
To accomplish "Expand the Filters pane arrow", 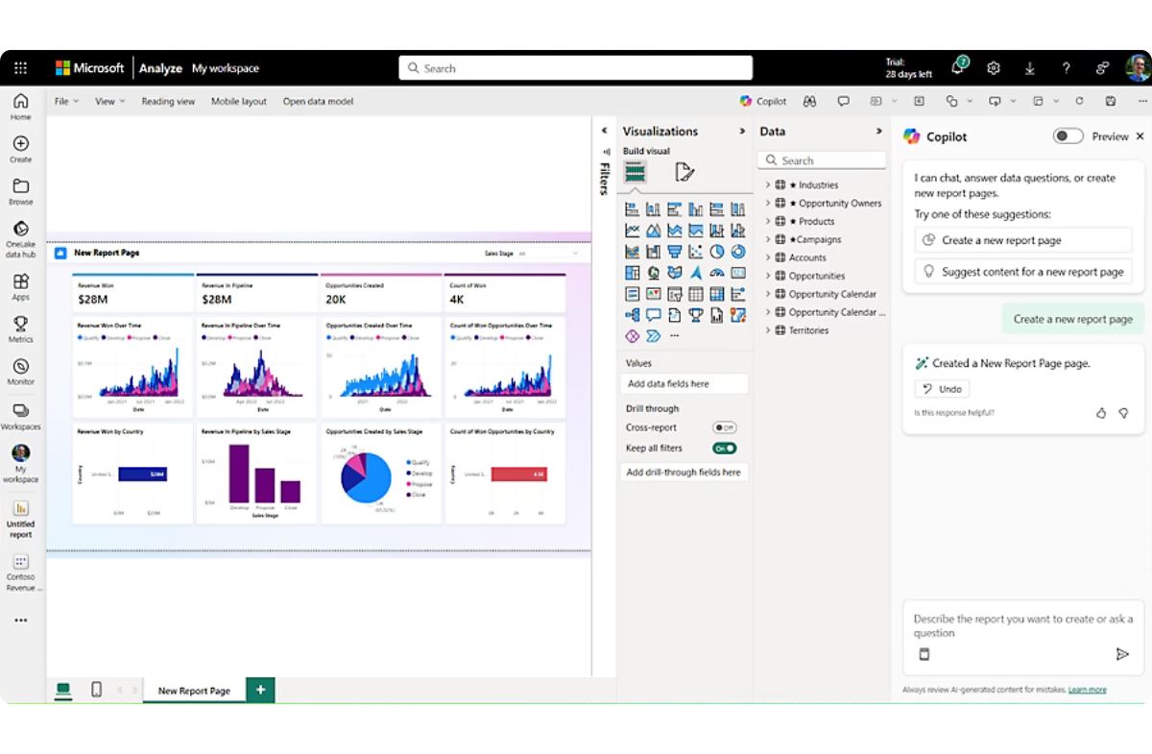I will [x=605, y=131].
